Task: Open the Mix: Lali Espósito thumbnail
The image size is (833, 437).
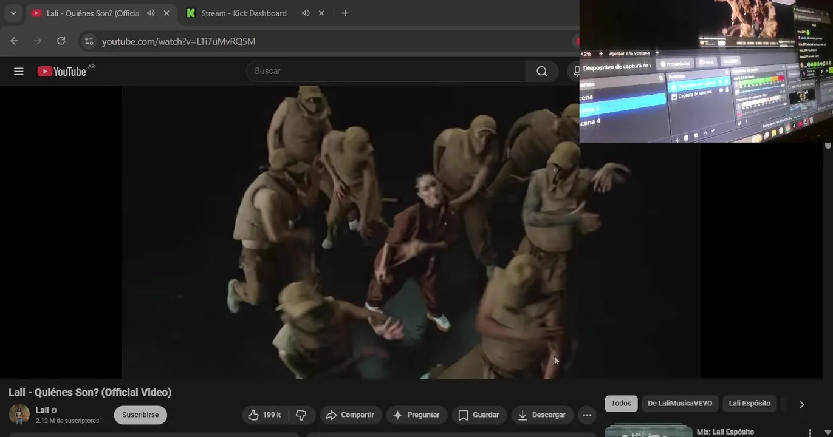Action: click(648, 430)
